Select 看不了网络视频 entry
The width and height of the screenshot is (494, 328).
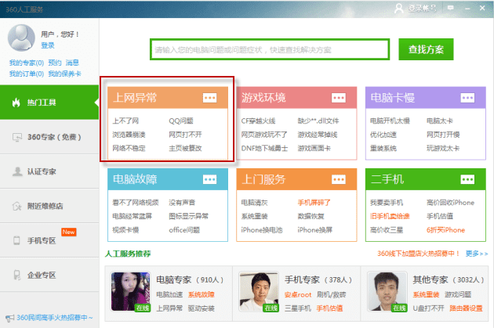[136, 203]
